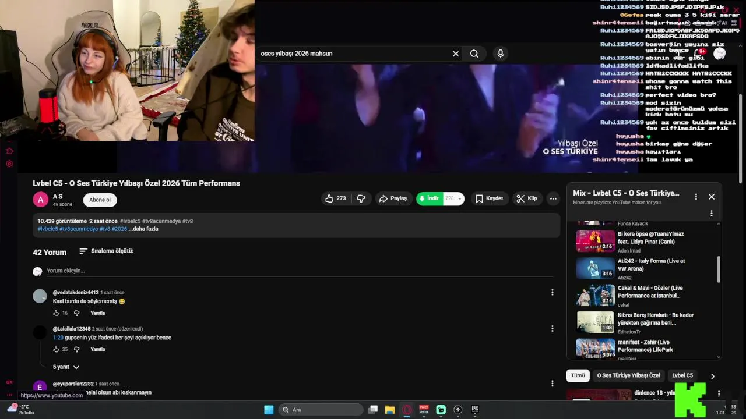Download video with green İndir button

point(430,198)
